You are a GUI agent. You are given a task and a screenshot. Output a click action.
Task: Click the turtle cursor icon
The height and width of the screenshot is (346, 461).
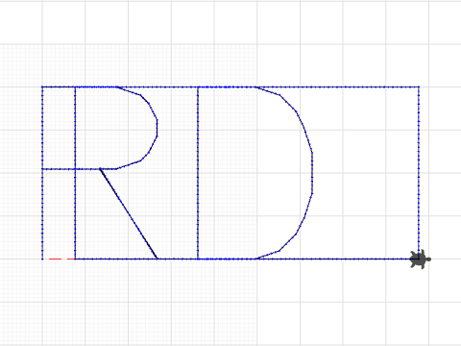click(x=421, y=259)
